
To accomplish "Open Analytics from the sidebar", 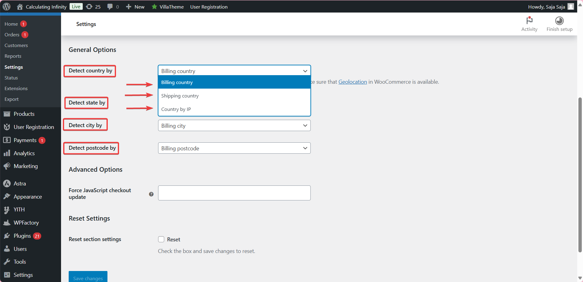I will click(24, 153).
